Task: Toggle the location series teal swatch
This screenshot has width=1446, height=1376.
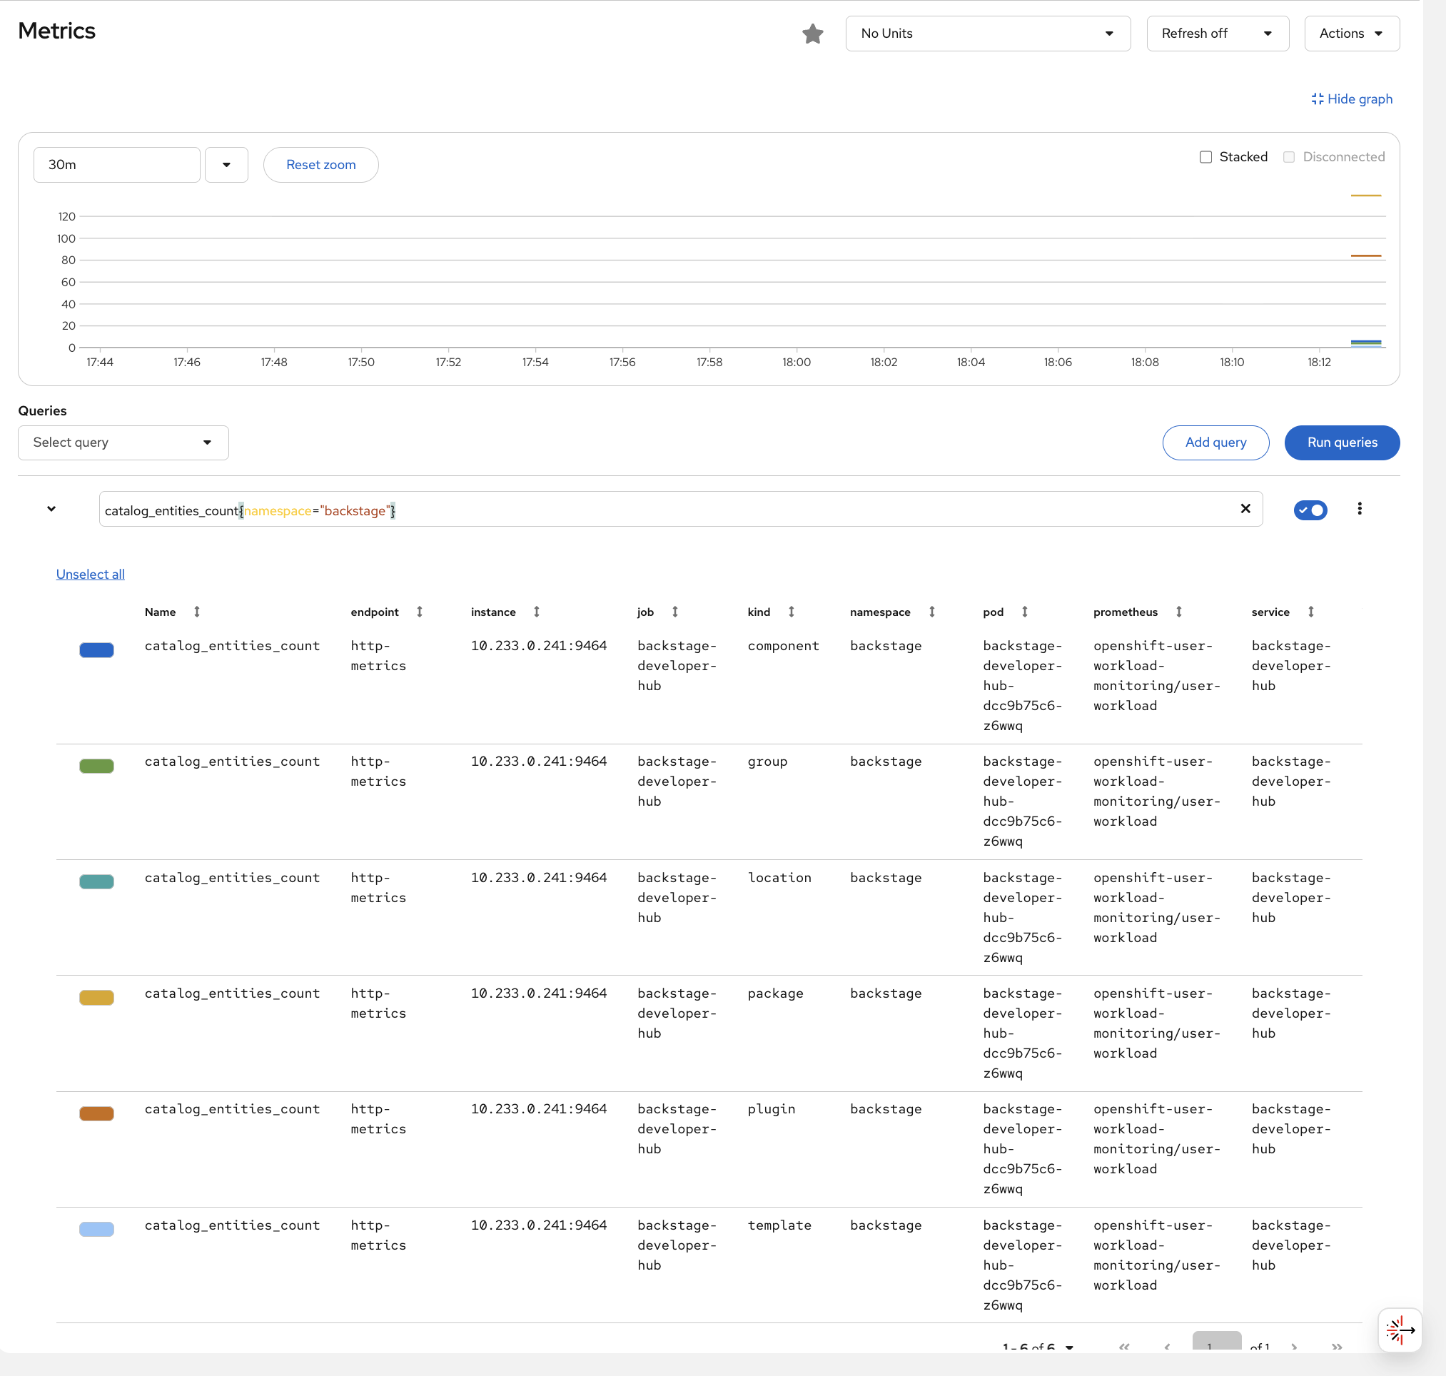Action: [97, 881]
